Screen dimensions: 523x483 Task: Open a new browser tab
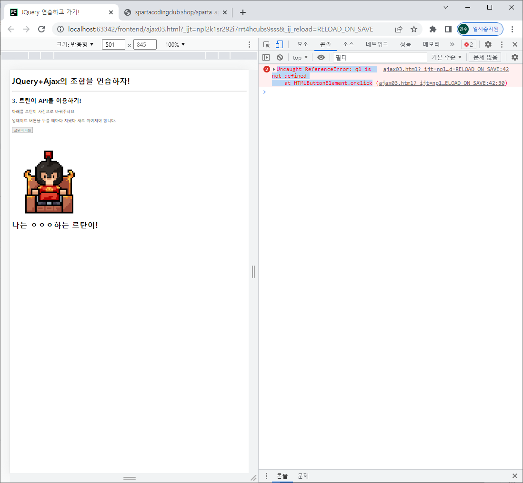pos(243,12)
